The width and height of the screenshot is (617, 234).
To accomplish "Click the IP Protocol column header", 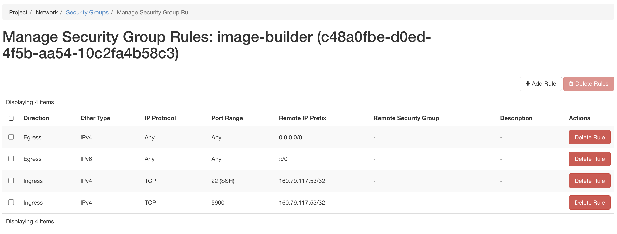I will [x=160, y=118].
